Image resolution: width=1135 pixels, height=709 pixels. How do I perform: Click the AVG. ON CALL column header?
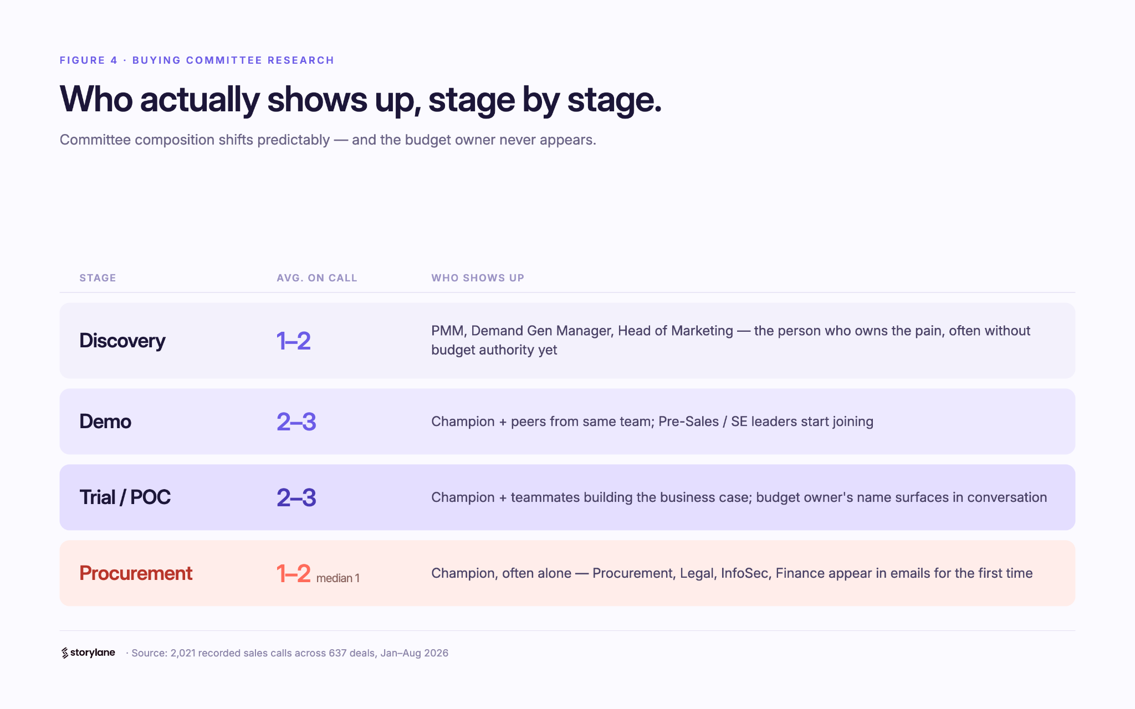click(317, 278)
